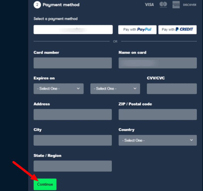Choose Pay with PayPal
The image size is (203, 191).
click(x=137, y=30)
